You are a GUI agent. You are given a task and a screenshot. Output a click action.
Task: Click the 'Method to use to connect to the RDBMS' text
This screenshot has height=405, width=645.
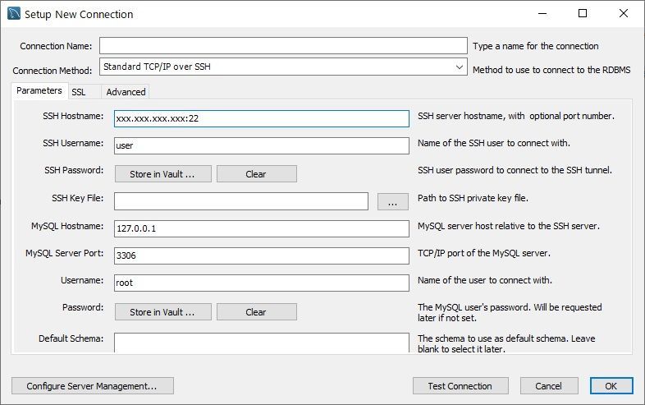[551, 70]
